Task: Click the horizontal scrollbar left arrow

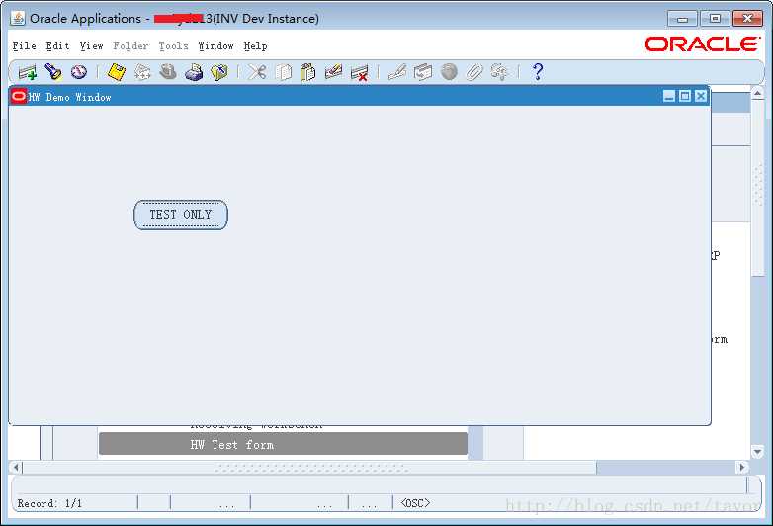Action: [x=16, y=467]
